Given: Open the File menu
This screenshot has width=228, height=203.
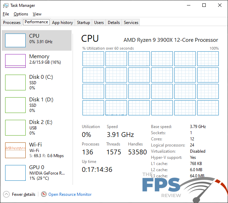Looking at the screenshot, I should click(6, 14).
